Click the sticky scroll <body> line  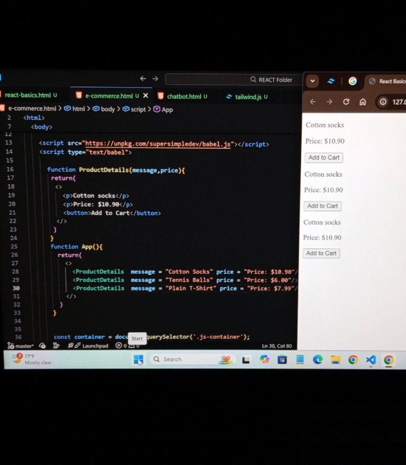point(42,127)
